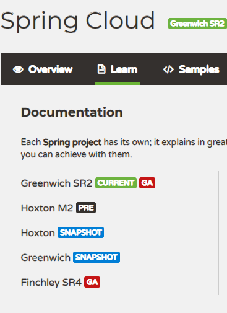Image resolution: width=227 pixels, height=313 pixels.
Task: Open Finchley SR4 documentation link
Action: [x=51, y=283]
